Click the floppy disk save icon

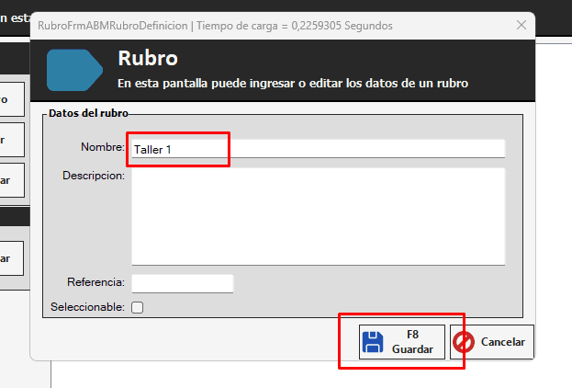[373, 342]
